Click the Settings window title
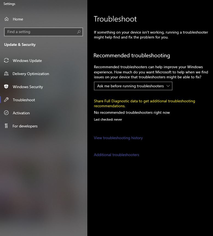This screenshot has height=236, width=213. [9, 4]
